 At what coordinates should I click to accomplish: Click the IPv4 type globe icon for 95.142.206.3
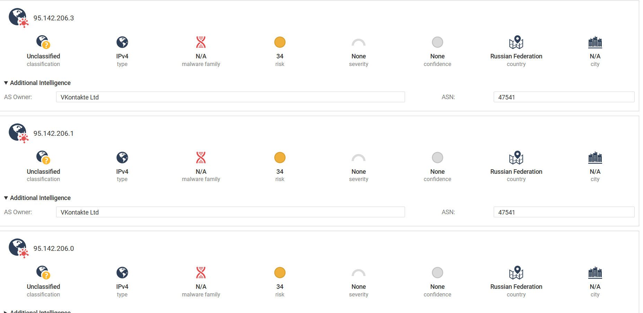click(x=122, y=42)
